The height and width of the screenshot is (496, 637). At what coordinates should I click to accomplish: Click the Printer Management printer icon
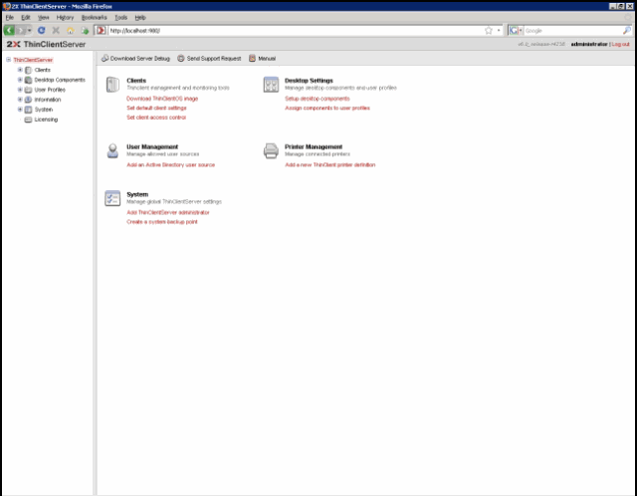point(271,150)
